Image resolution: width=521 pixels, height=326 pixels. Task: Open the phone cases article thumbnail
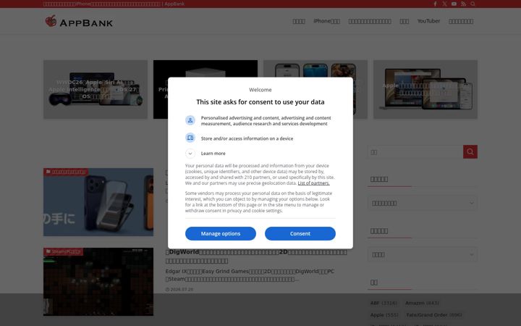(98, 202)
